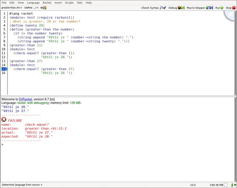Click the green running-man status icon
The image size is (237, 188).
[x=232, y=185]
